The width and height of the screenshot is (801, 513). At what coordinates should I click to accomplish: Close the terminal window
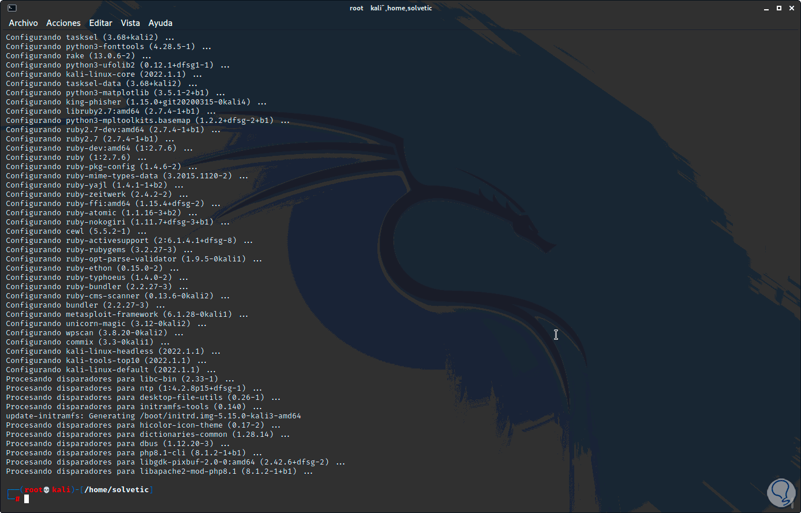792,8
